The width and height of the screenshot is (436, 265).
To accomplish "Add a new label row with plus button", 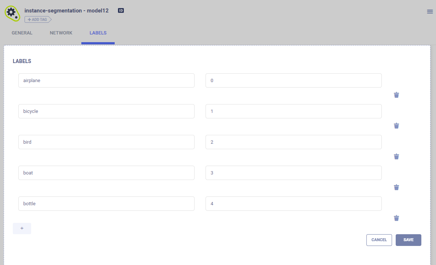I will pos(22,228).
